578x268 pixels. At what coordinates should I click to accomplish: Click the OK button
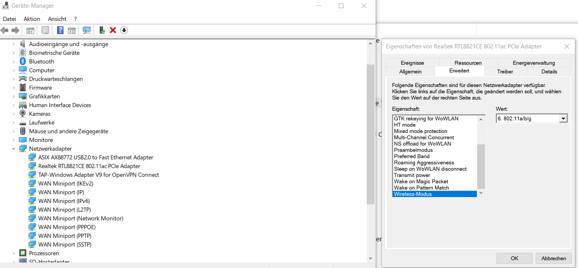click(514, 258)
